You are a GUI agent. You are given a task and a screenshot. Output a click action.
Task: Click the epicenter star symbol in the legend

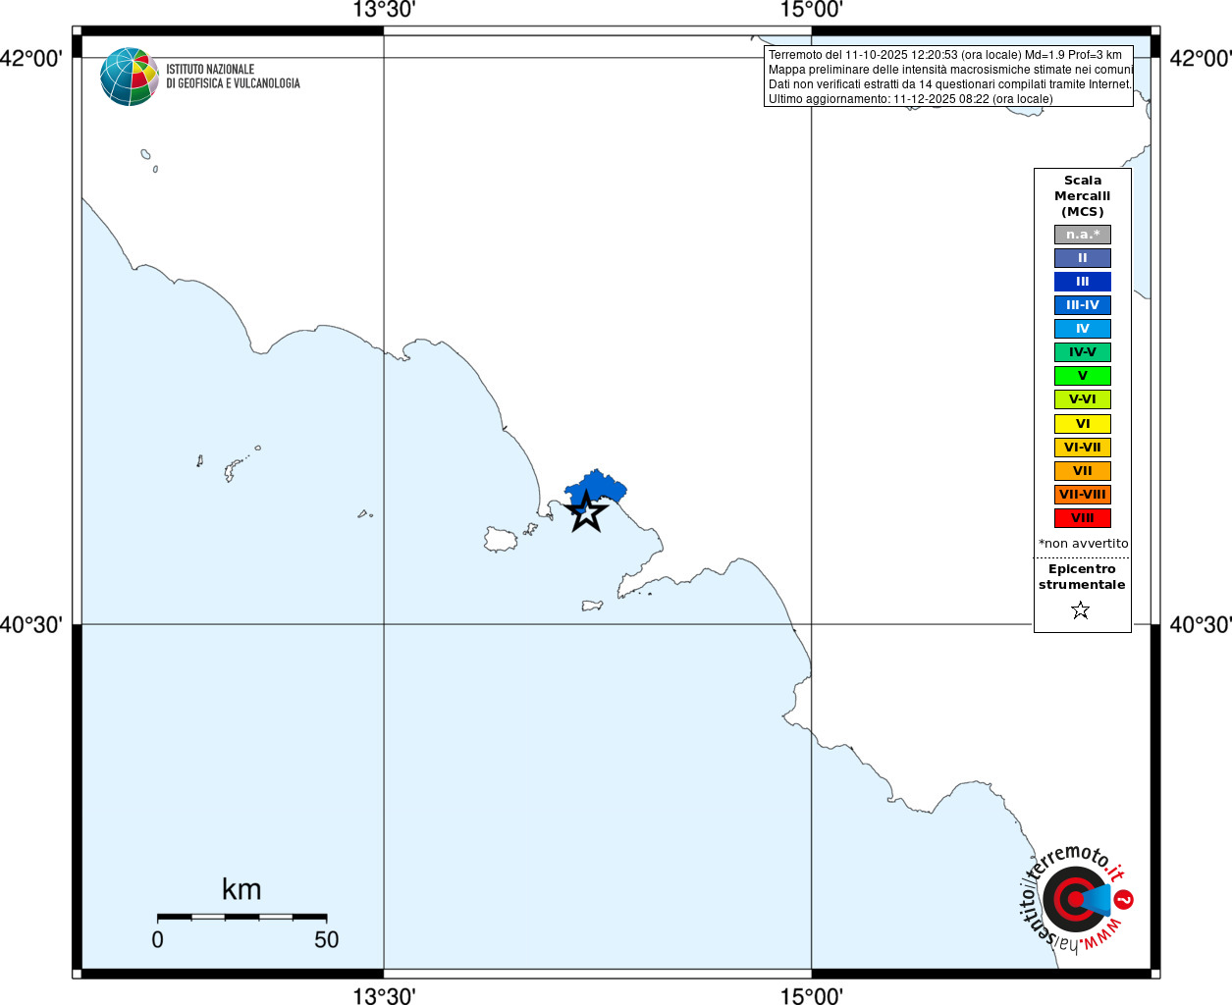(1081, 610)
